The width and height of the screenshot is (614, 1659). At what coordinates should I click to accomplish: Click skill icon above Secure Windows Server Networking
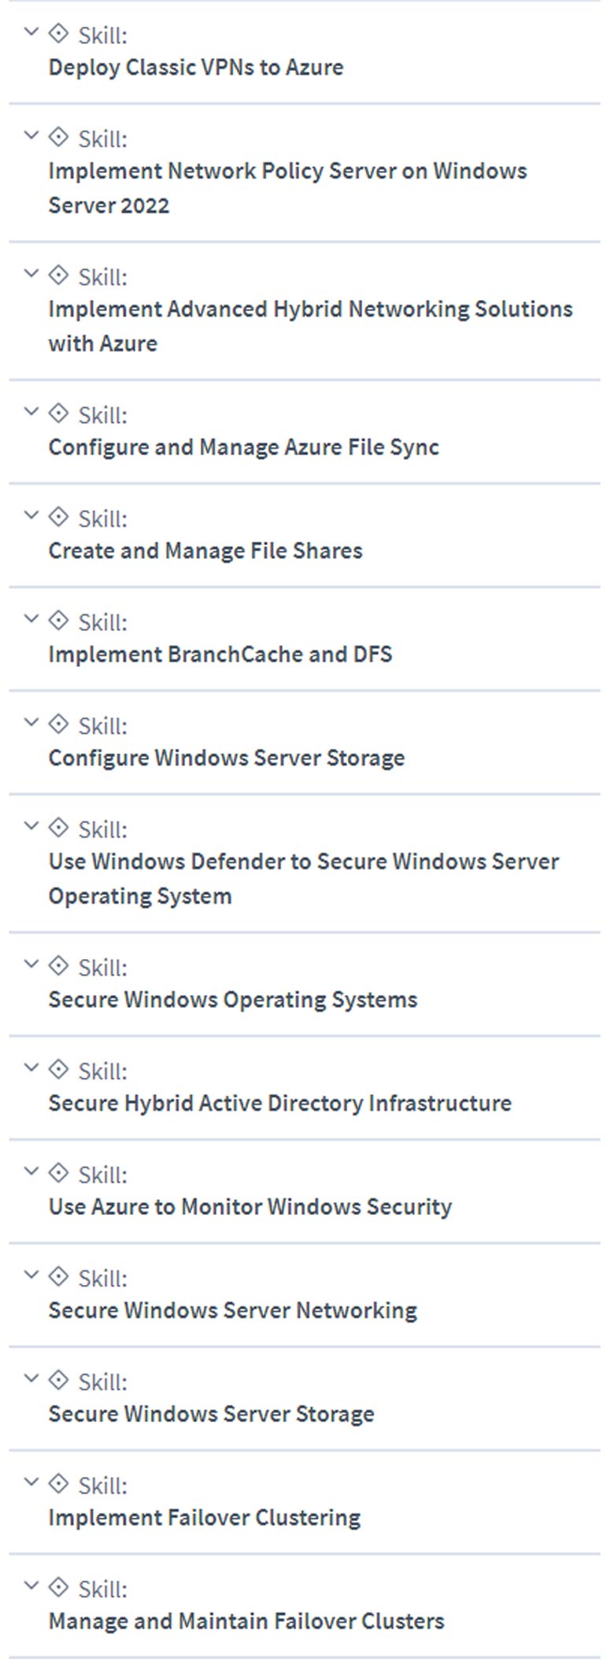[x=58, y=1276]
